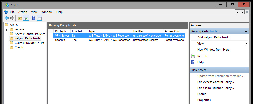The image size is (253, 104).
Task: Sort by Identifier column header
Action: (147, 31)
